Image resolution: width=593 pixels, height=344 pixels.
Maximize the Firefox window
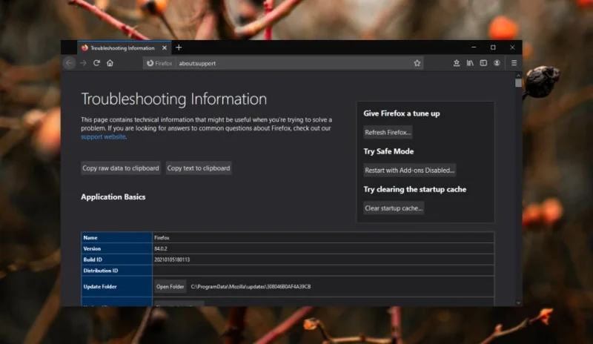click(493, 47)
